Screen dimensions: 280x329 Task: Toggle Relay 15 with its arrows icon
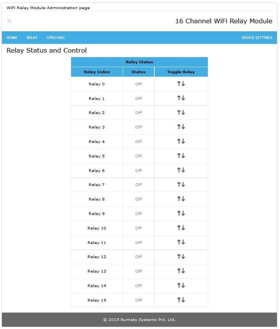point(181,300)
